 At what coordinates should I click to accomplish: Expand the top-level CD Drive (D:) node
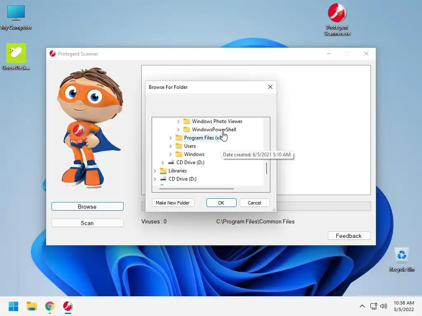(155, 179)
